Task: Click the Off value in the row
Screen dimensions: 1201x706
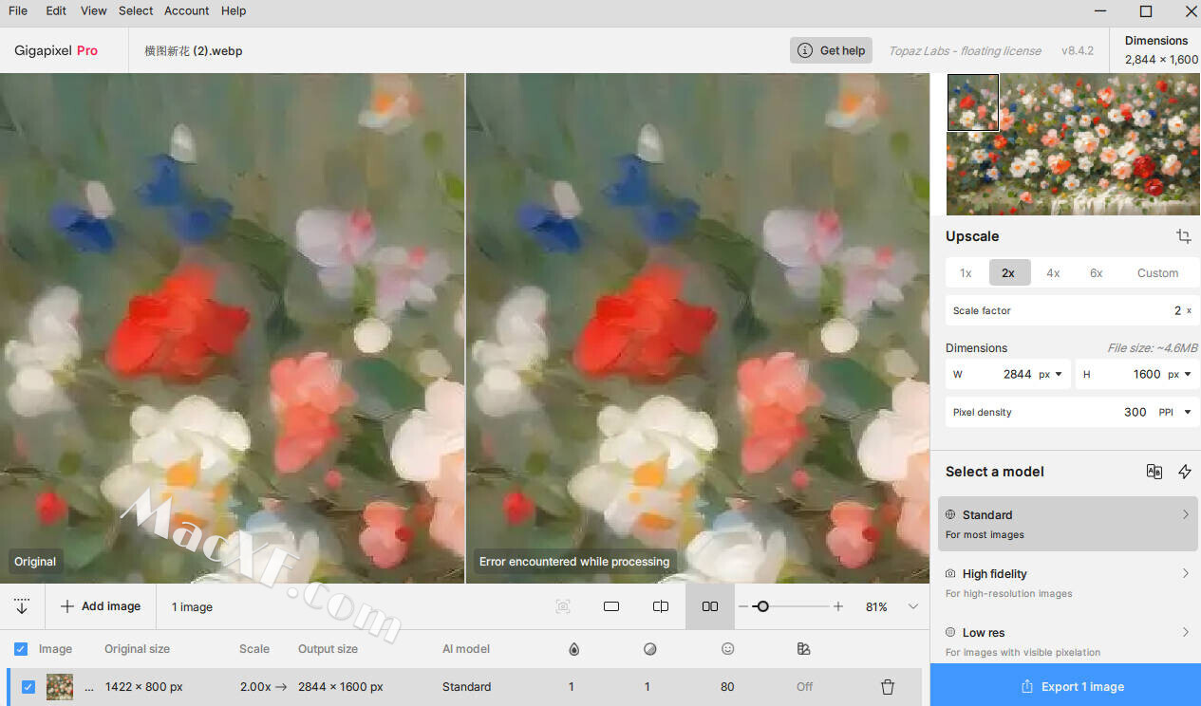Action: pos(804,687)
